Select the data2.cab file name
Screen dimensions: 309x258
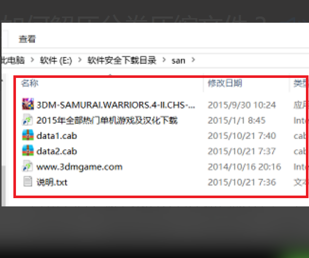click(57, 151)
